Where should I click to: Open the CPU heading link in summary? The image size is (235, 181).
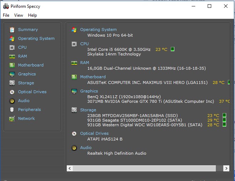tap(84, 44)
